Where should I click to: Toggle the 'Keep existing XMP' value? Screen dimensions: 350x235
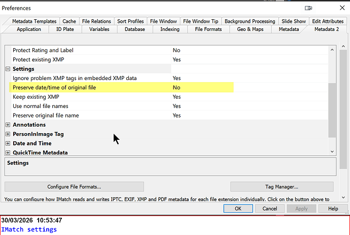coord(177,97)
